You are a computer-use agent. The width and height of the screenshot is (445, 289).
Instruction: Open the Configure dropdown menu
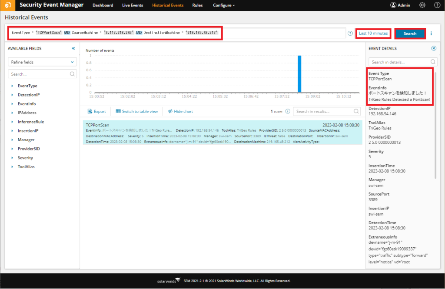pos(224,5)
